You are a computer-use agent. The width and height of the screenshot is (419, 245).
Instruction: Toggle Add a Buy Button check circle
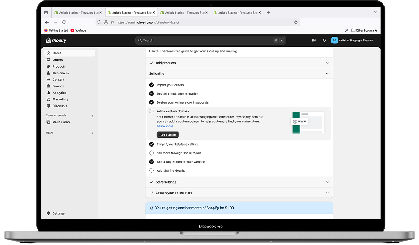pos(151,162)
